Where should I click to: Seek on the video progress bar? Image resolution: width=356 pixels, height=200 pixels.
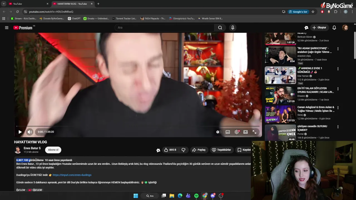[138, 126]
